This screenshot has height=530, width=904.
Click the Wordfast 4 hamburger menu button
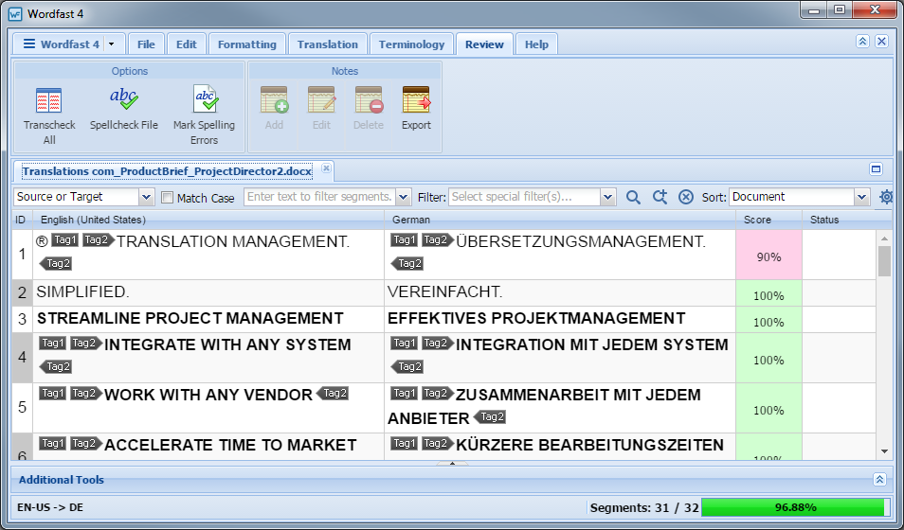(x=61, y=44)
